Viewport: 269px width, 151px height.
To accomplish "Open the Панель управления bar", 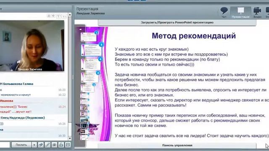I will click(x=177, y=146).
